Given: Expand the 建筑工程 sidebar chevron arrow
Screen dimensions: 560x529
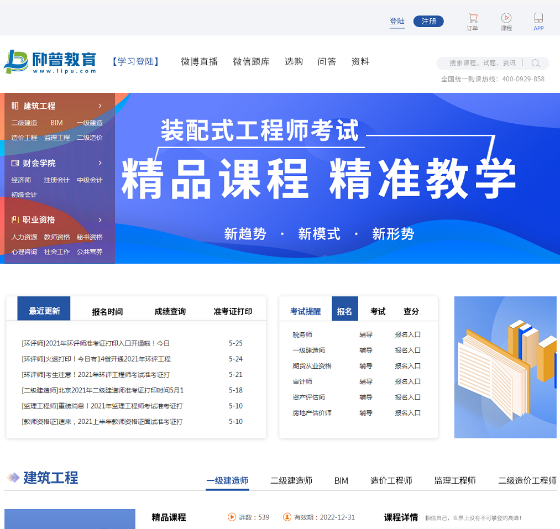Looking at the screenshot, I should click(100, 106).
